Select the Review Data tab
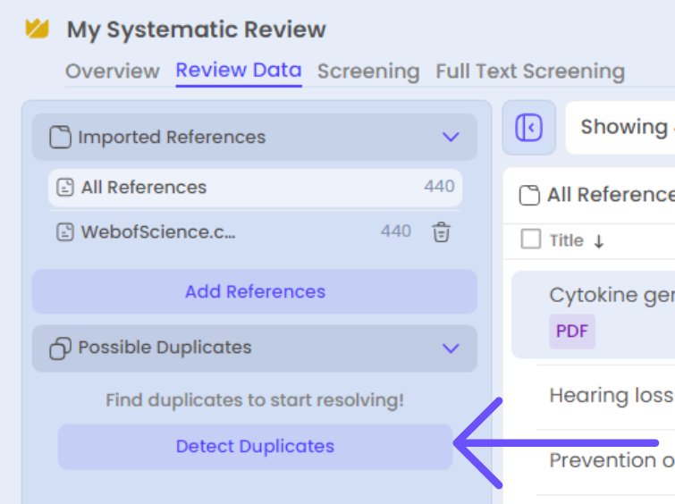This screenshot has width=675, height=504. 239,71
